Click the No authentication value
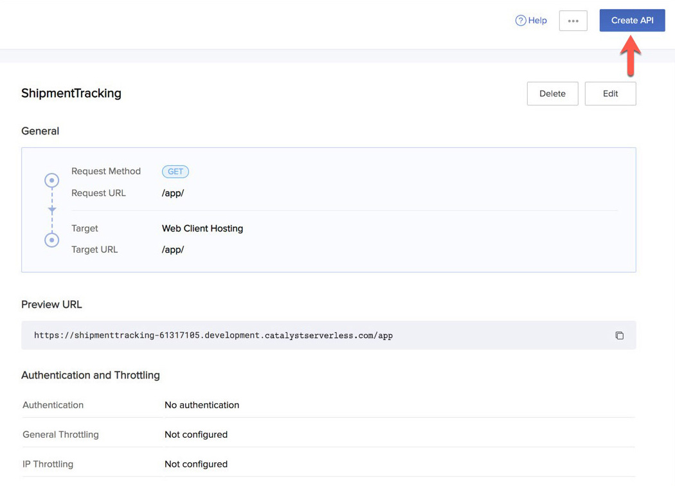The height and width of the screenshot is (486, 675). tap(202, 405)
